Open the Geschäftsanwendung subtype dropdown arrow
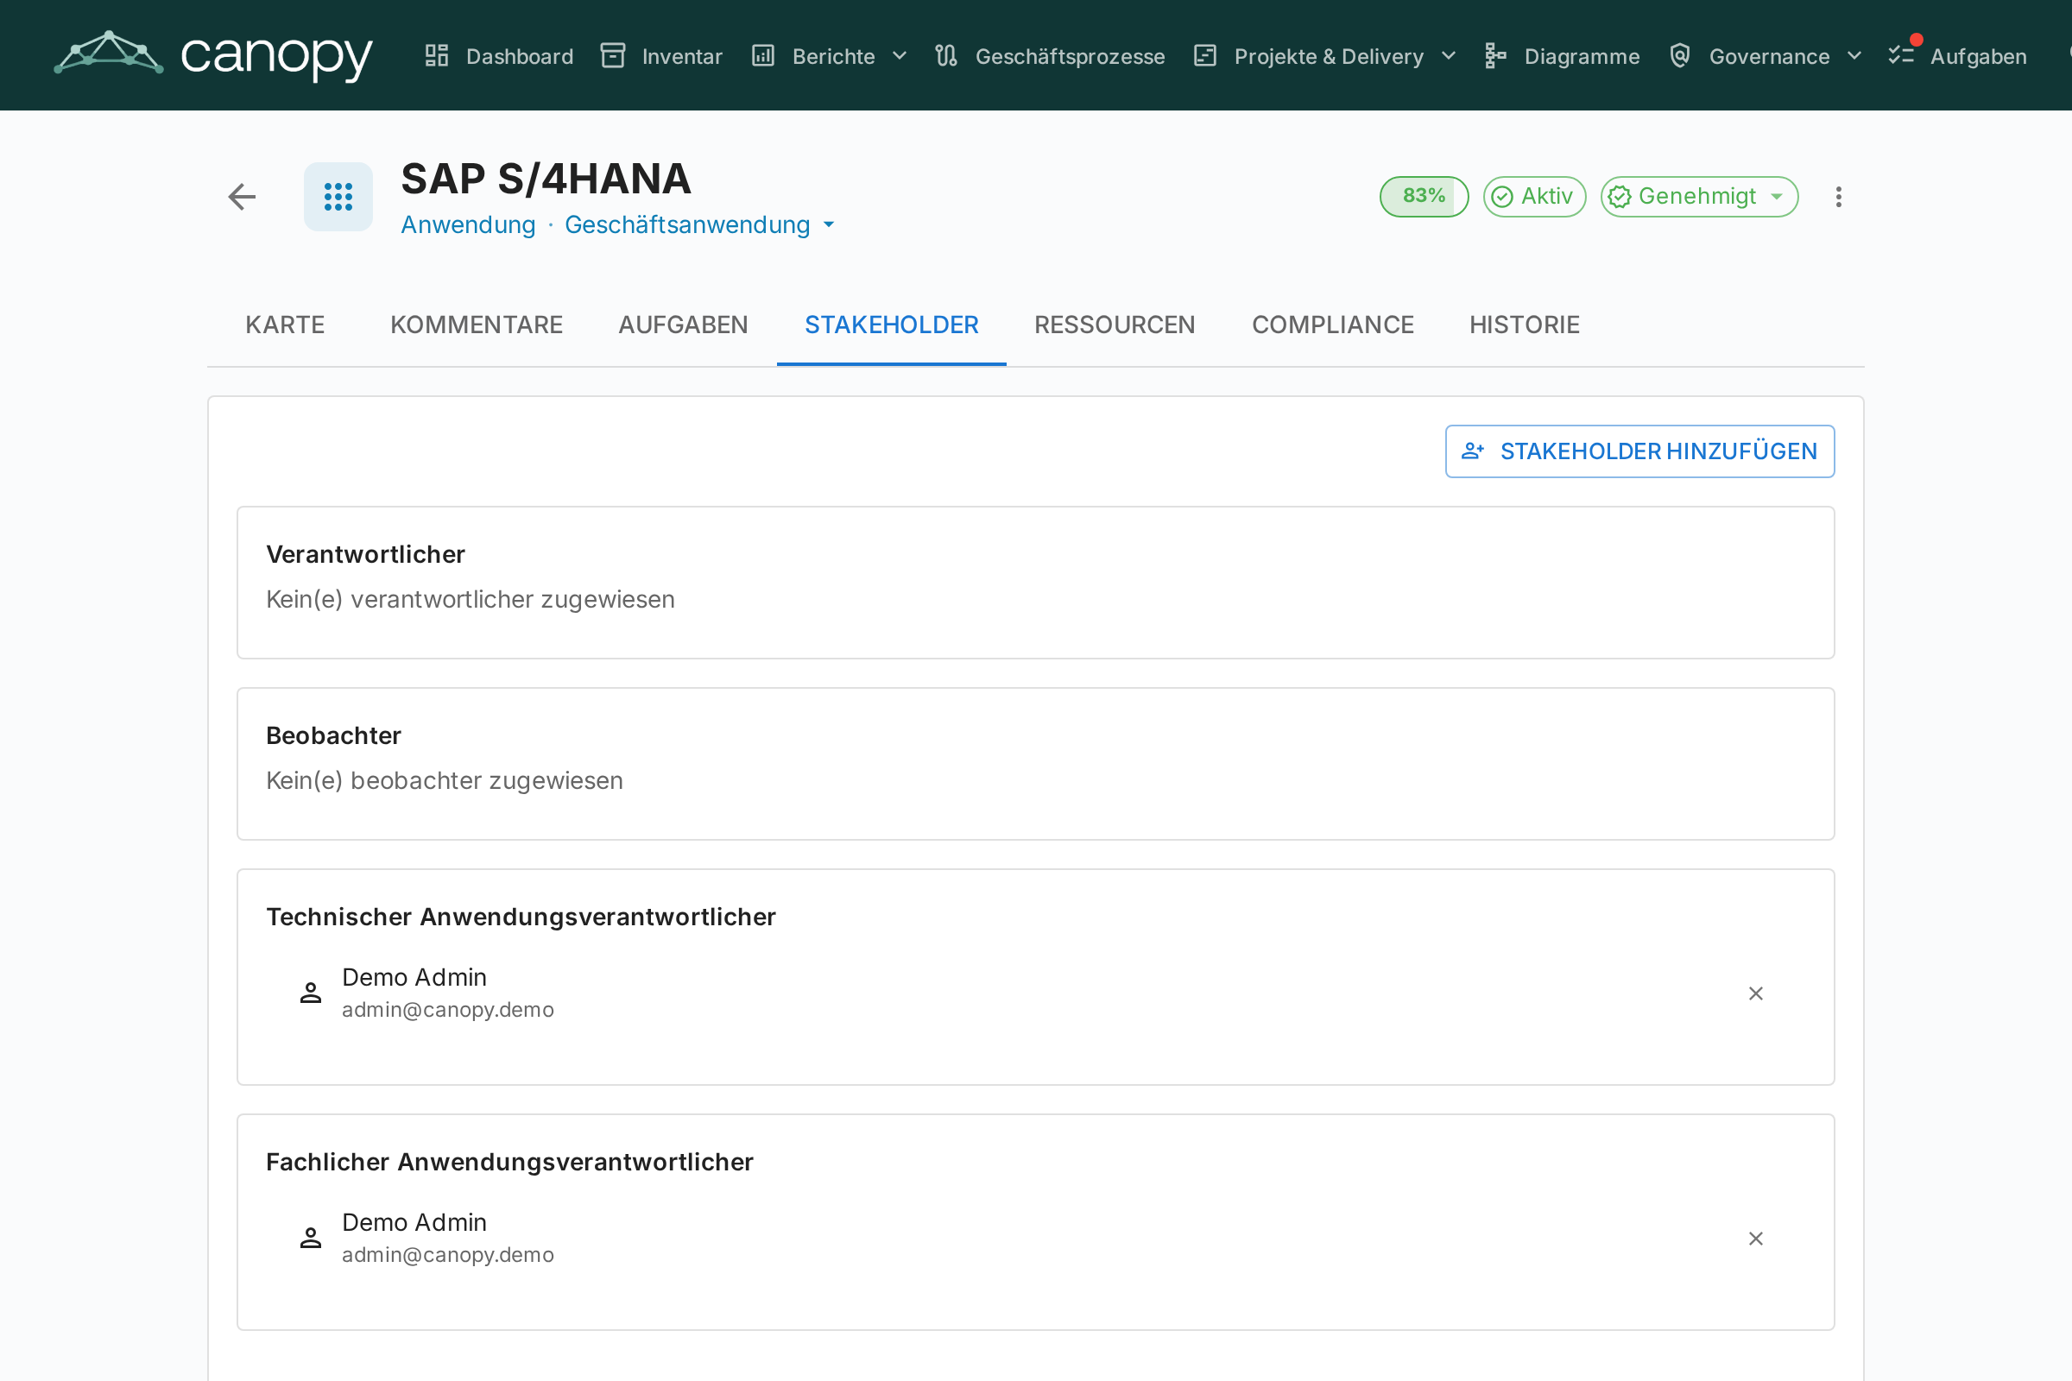Viewport: 2072px width, 1381px height. coord(829,225)
